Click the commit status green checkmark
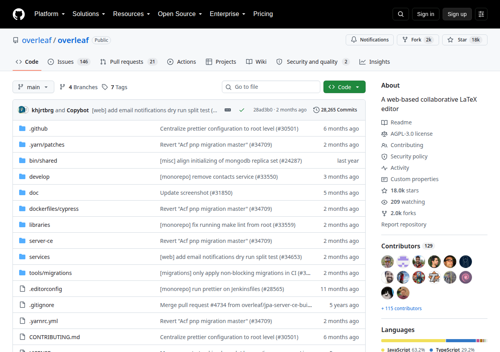500x352 pixels. pos(242,110)
